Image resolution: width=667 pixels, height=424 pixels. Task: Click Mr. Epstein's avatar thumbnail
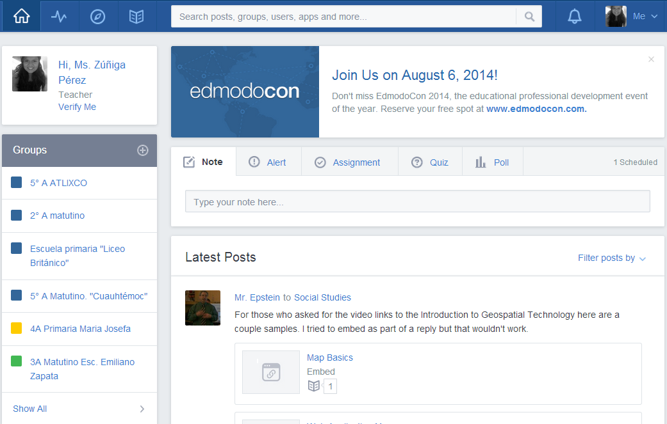tap(202, 308)
